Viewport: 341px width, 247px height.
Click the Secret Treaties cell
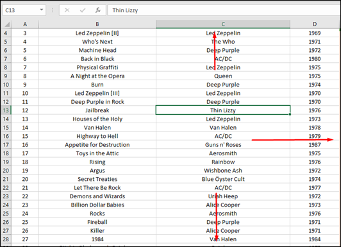(x=97, y=179)
